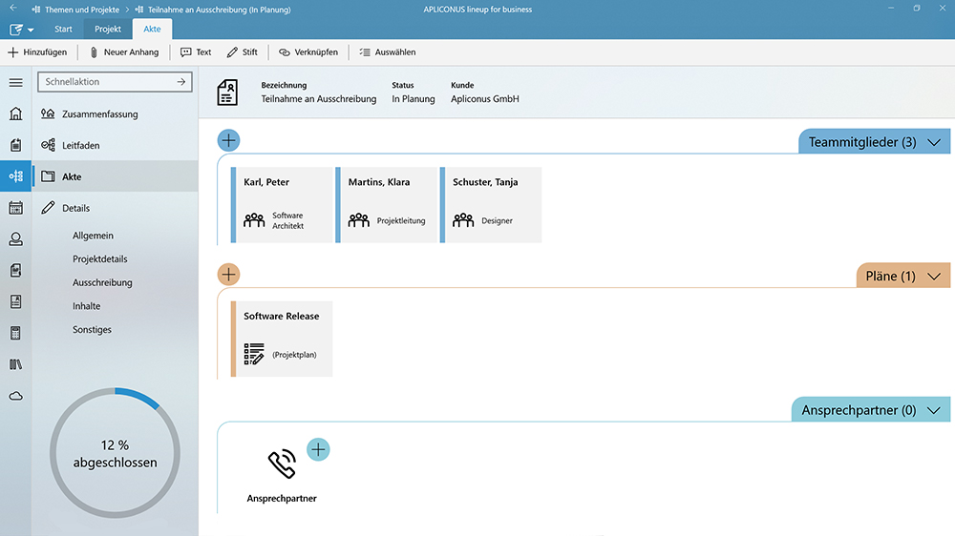Open the Inhalte details page

pos(87,306)
